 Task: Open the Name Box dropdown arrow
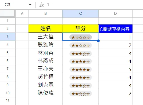(x=30, y=5)
